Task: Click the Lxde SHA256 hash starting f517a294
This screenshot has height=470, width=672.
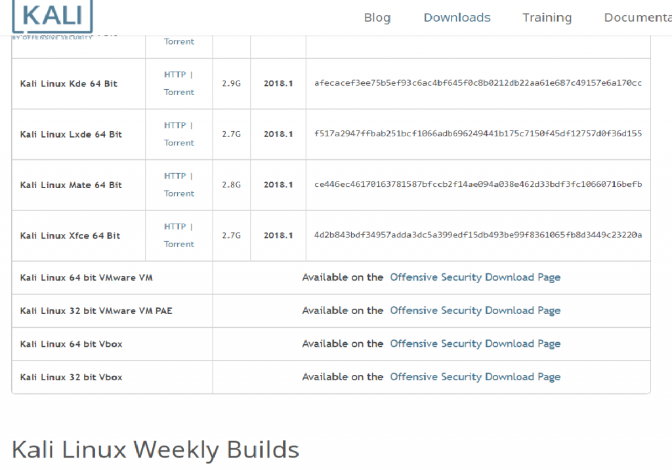Action: tap(478, 134)
